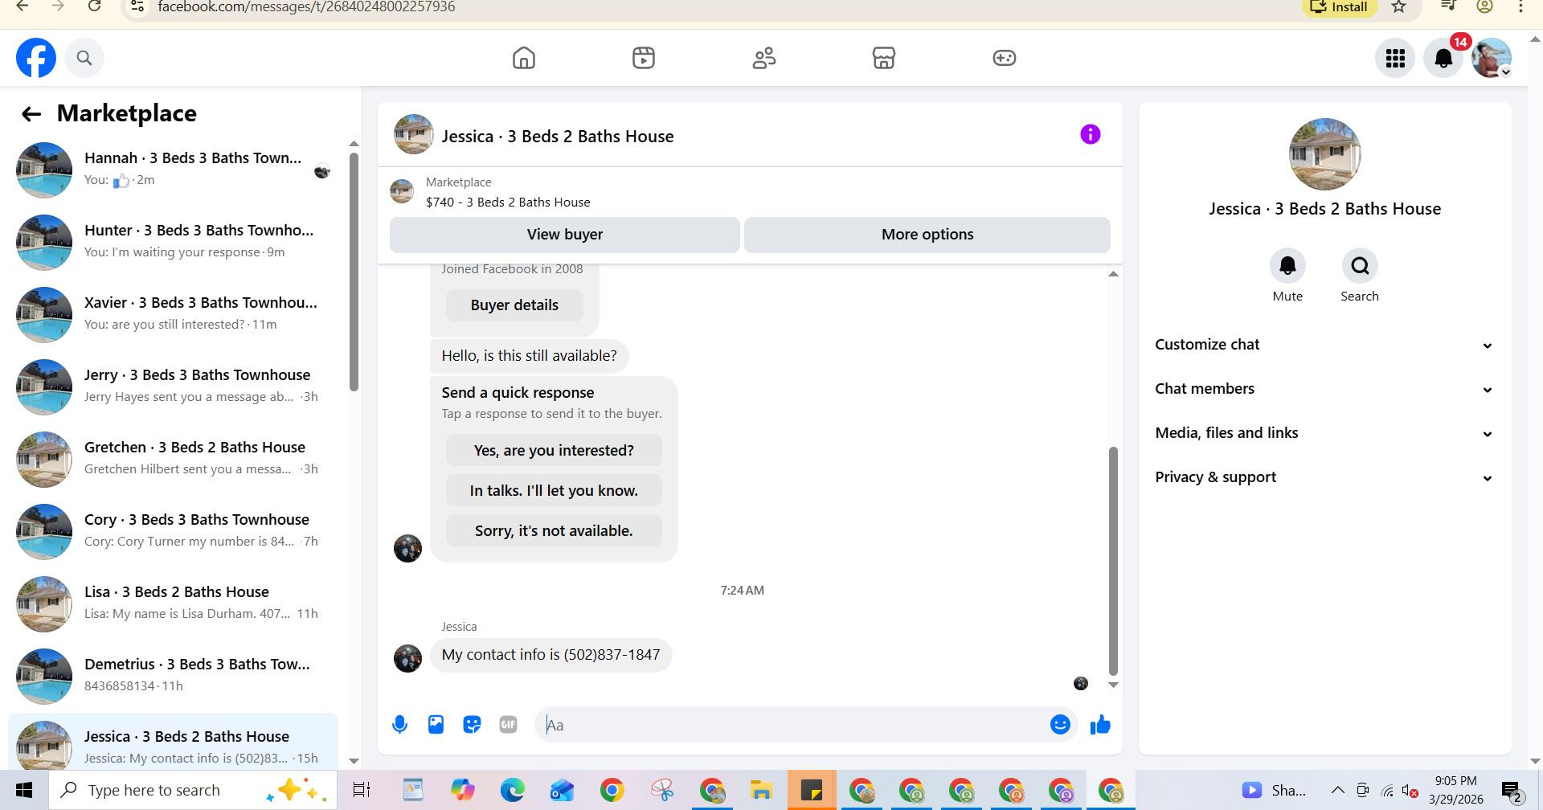The width and height of the screenshot is (1543, 810).
Task: Open Lisa's house conversation
Action: pyautogui.click(x=173, y=603)
